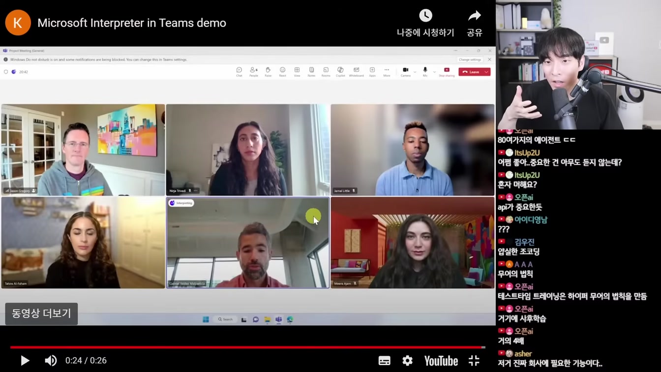
Task: Open the People panel in Teams
Action: point(253,72)
